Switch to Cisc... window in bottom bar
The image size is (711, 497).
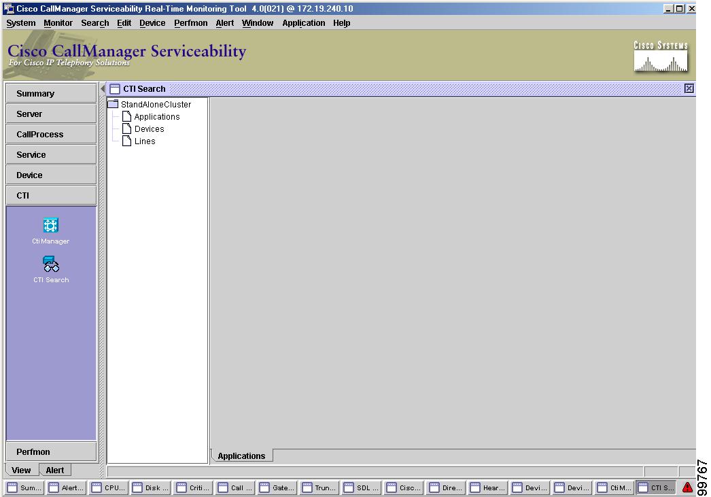tap(404, 488)
